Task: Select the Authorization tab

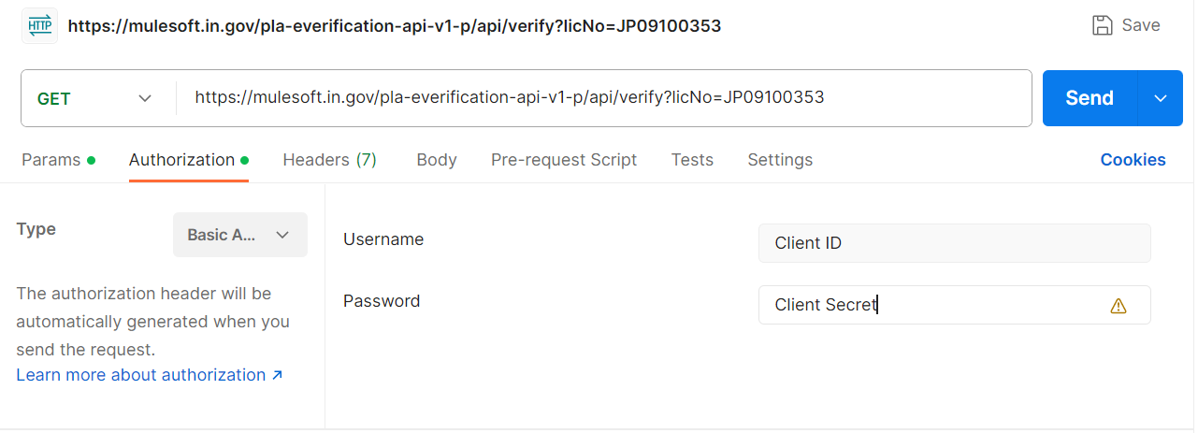Action: [x=181, y=160]
